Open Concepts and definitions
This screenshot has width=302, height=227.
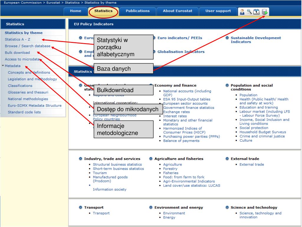(x=29, y=72)
